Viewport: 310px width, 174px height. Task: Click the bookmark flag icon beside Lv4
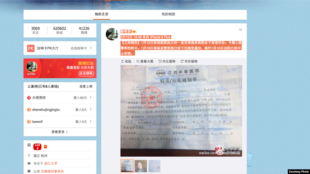pos(29,145)
